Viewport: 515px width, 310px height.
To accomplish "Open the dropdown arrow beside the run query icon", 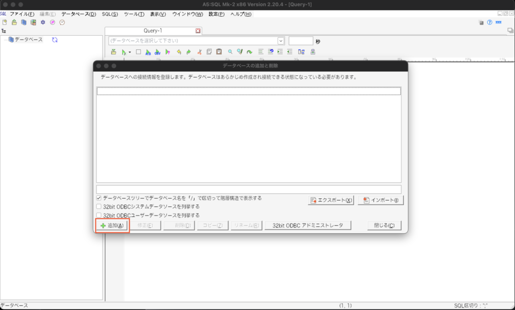I will tap(129, 52).
